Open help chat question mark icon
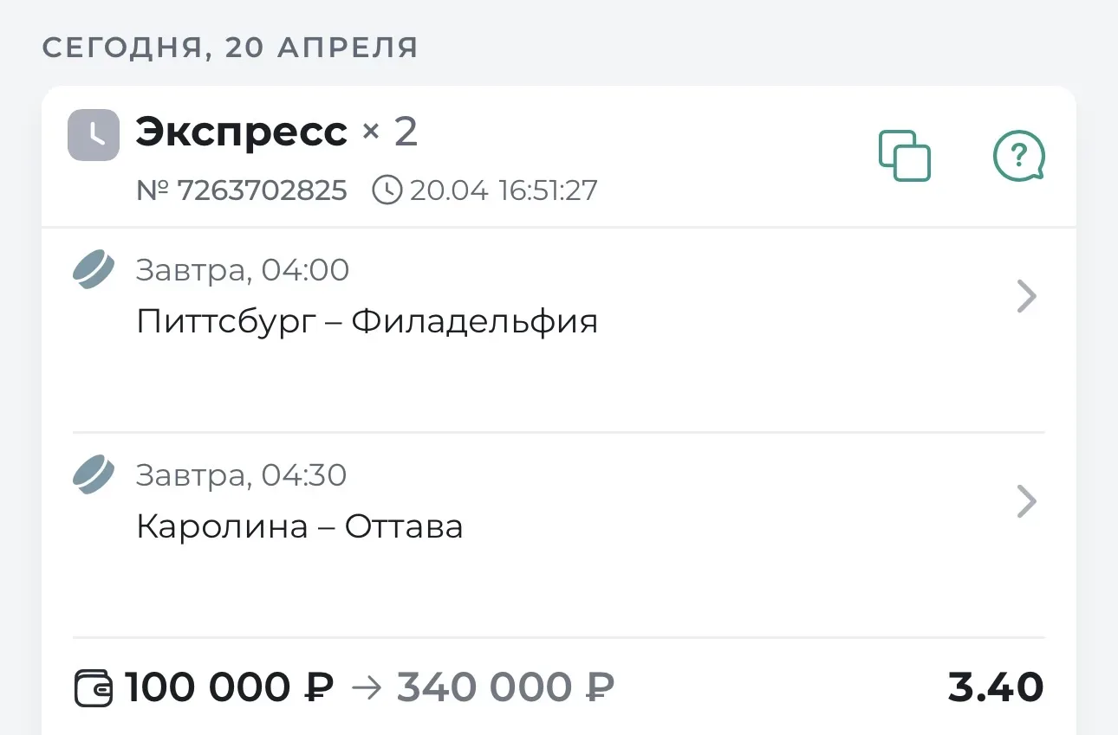Viewport: 1118px width, 735px height. [1018, 156]
